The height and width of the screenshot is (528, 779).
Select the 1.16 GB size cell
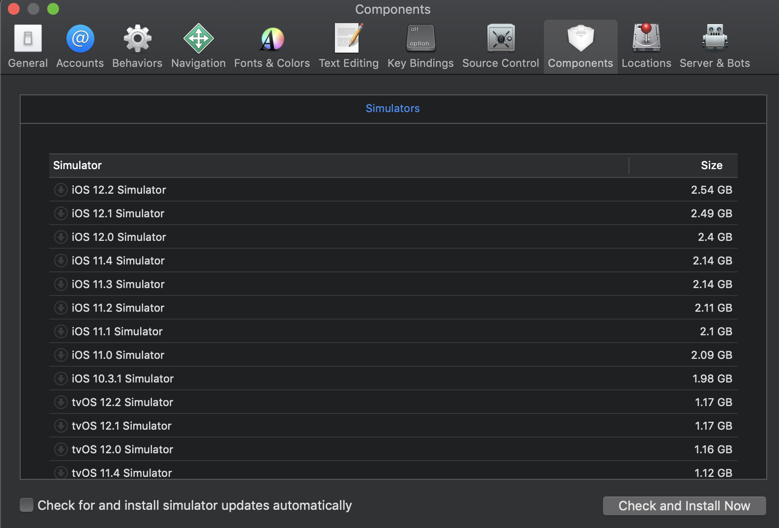click(713, 449)
